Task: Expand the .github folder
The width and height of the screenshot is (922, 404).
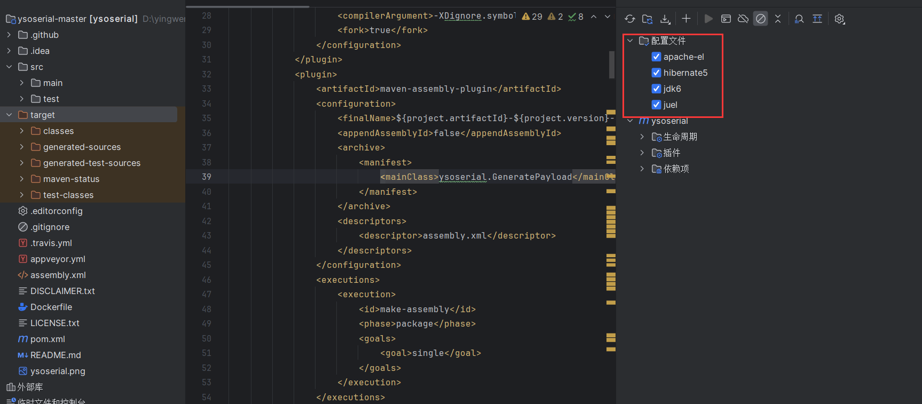Action: click(x=9, y=35)
